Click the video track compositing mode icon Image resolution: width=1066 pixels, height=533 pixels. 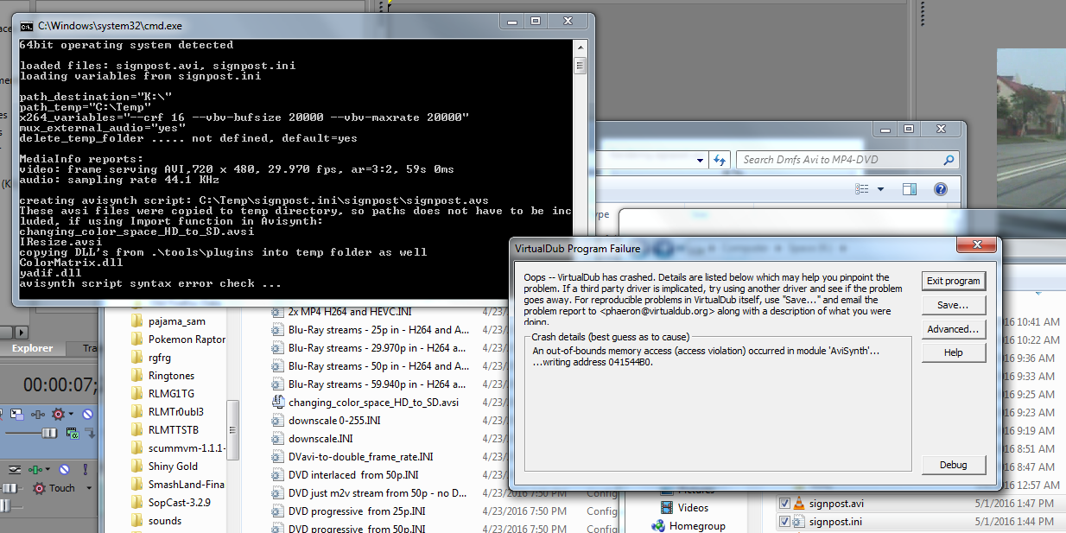click(73, 433)
